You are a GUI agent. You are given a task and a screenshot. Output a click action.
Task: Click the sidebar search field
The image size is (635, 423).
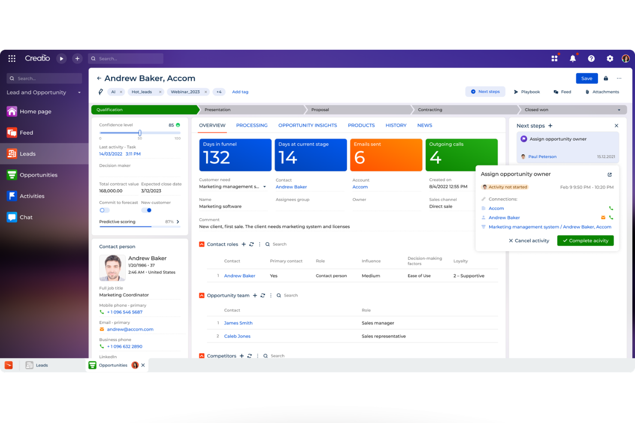tap(44, 78)
